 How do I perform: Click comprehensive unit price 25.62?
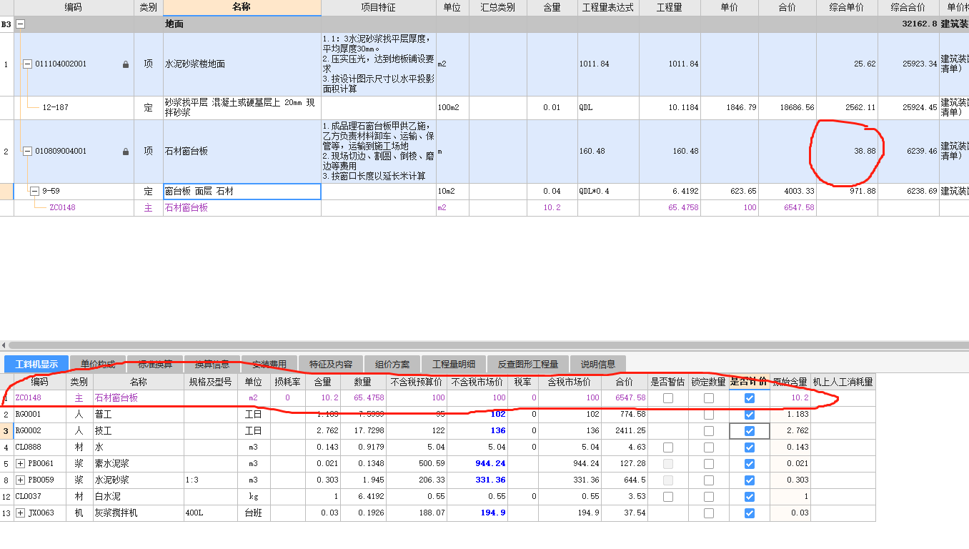(864, 64)
